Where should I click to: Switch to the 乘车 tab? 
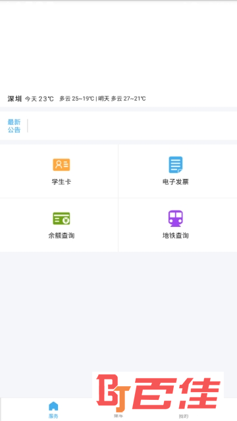click(x=118, y=416)
